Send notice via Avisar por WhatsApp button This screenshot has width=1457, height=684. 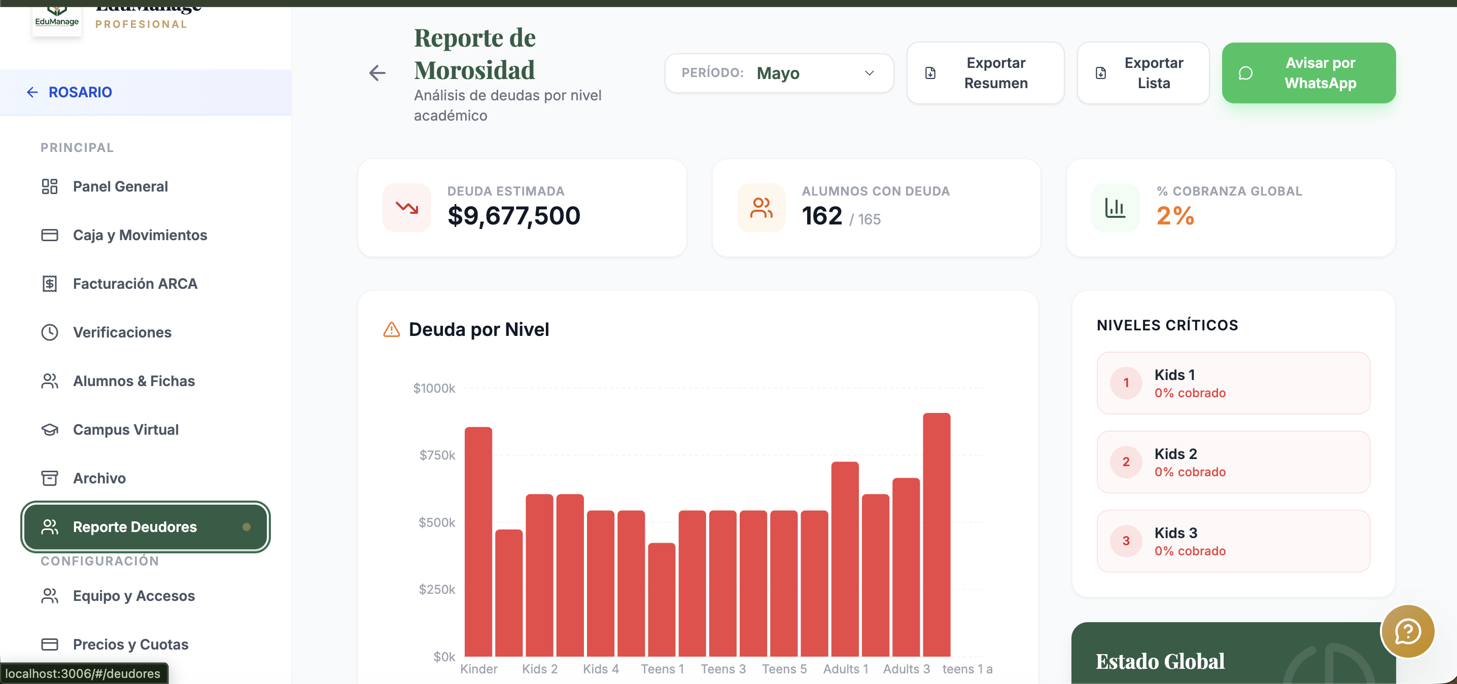[1309, 73]
